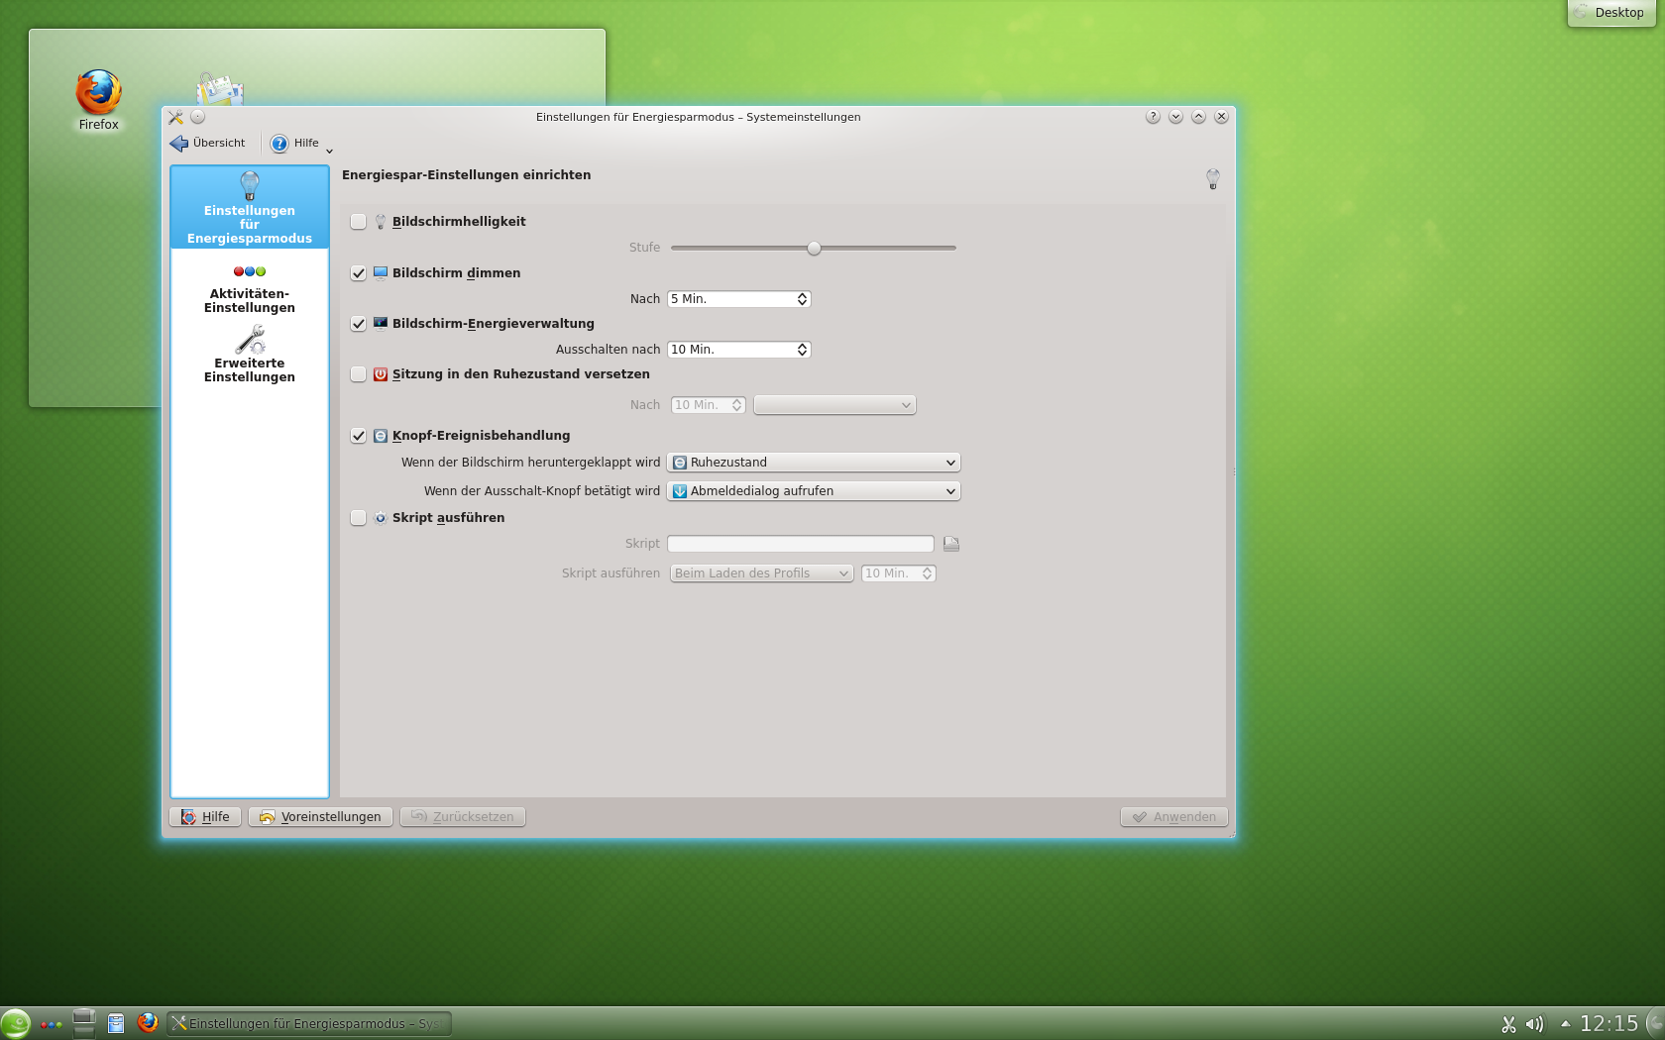The width and height of the screenshot is (1665, 1040).
Task: Go back with the Übersicht button
Action: (208, 143)
